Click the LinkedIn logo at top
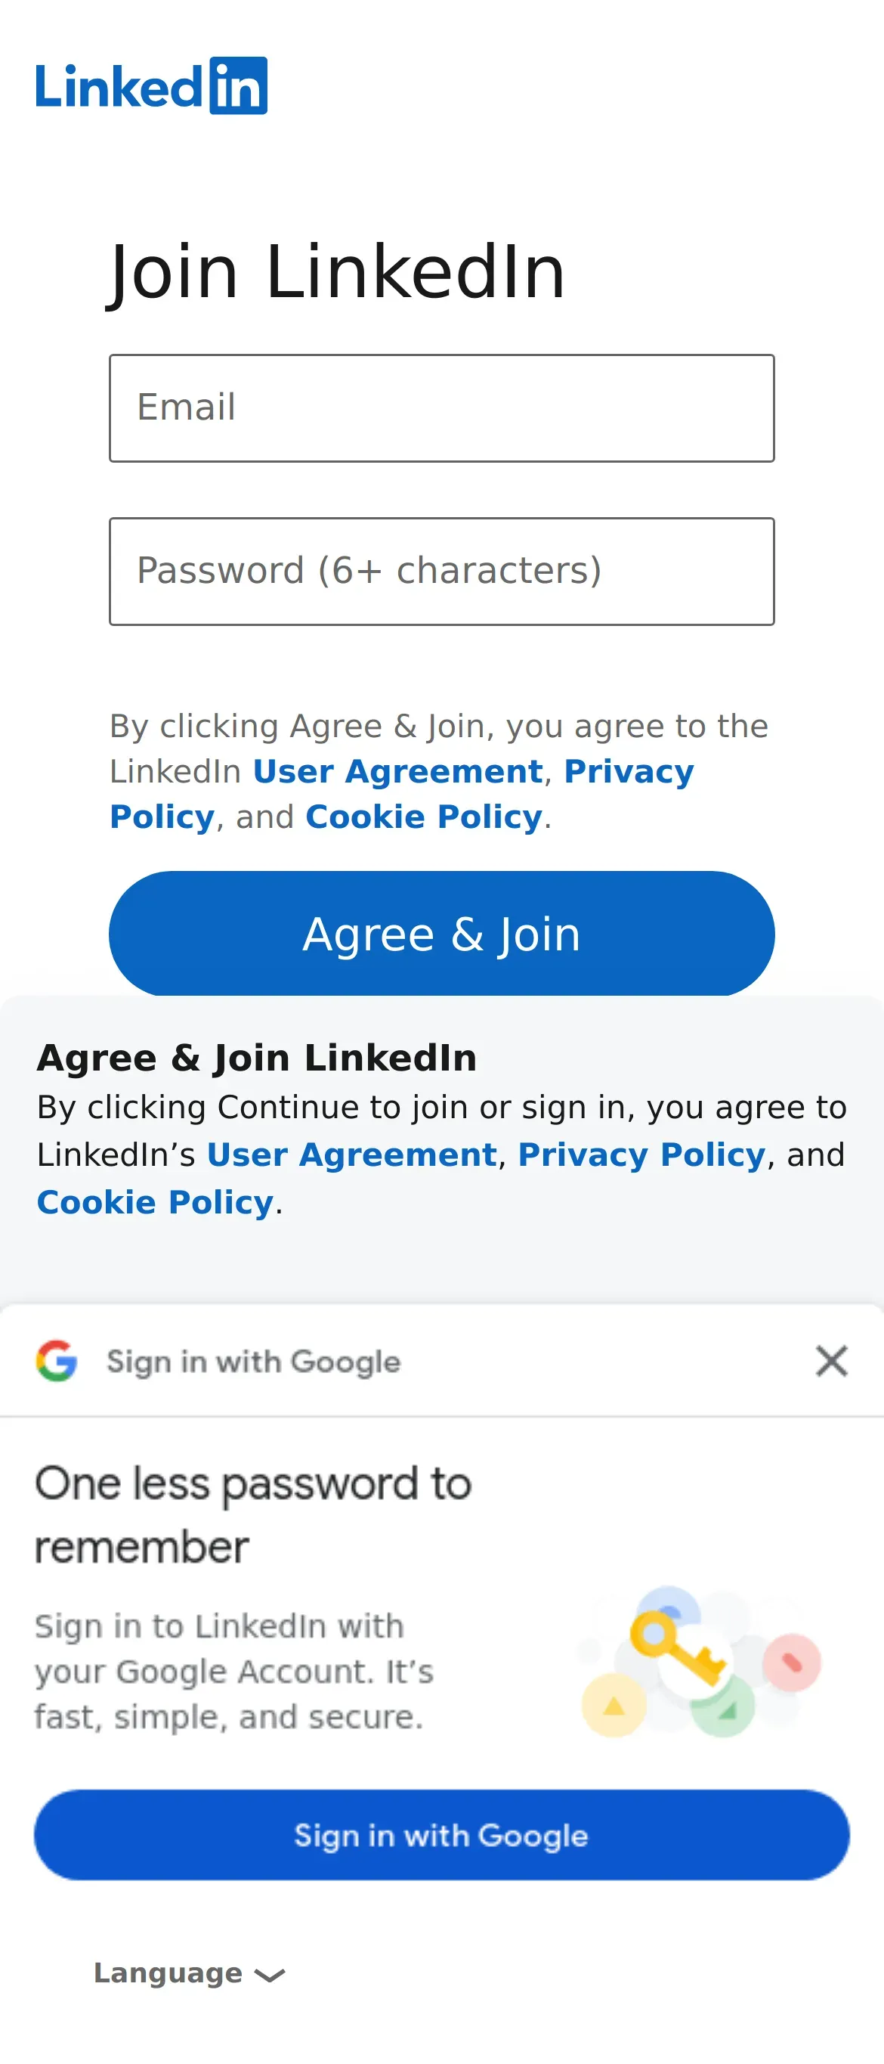 point(151,85)
